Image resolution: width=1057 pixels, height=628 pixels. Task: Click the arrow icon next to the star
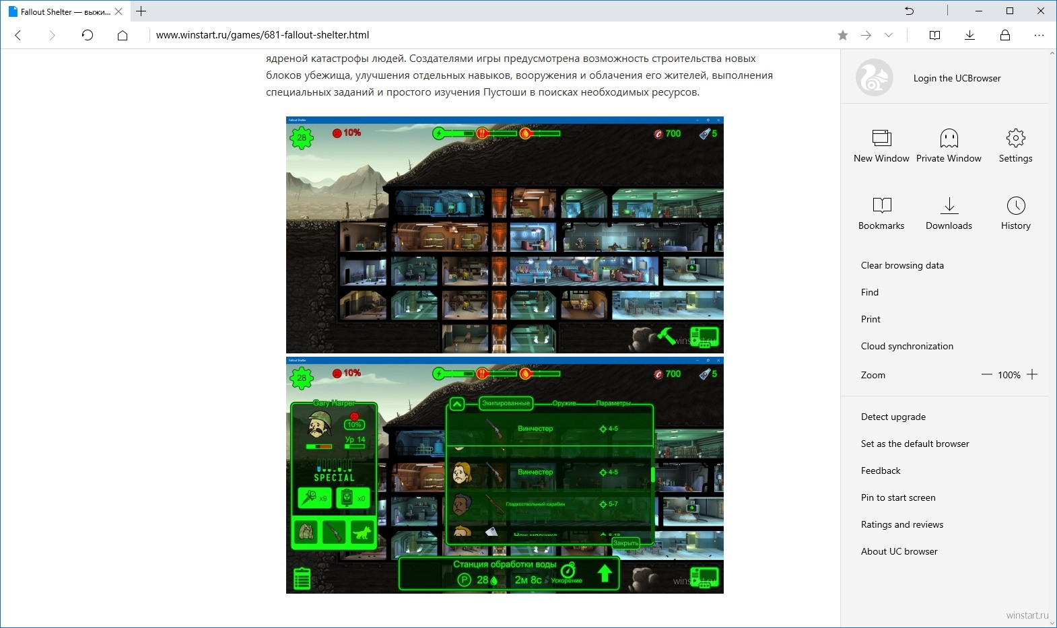tap(866, 35)
